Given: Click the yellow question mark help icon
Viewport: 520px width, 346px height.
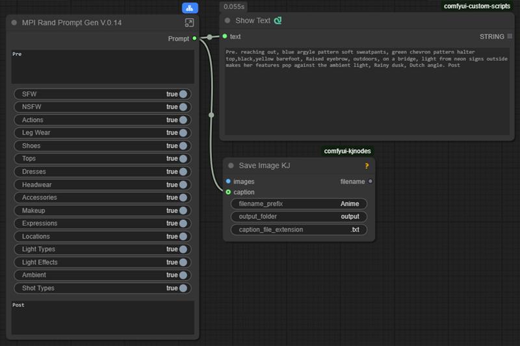Looking at the screenshot, I should click(x=367, y=166).
